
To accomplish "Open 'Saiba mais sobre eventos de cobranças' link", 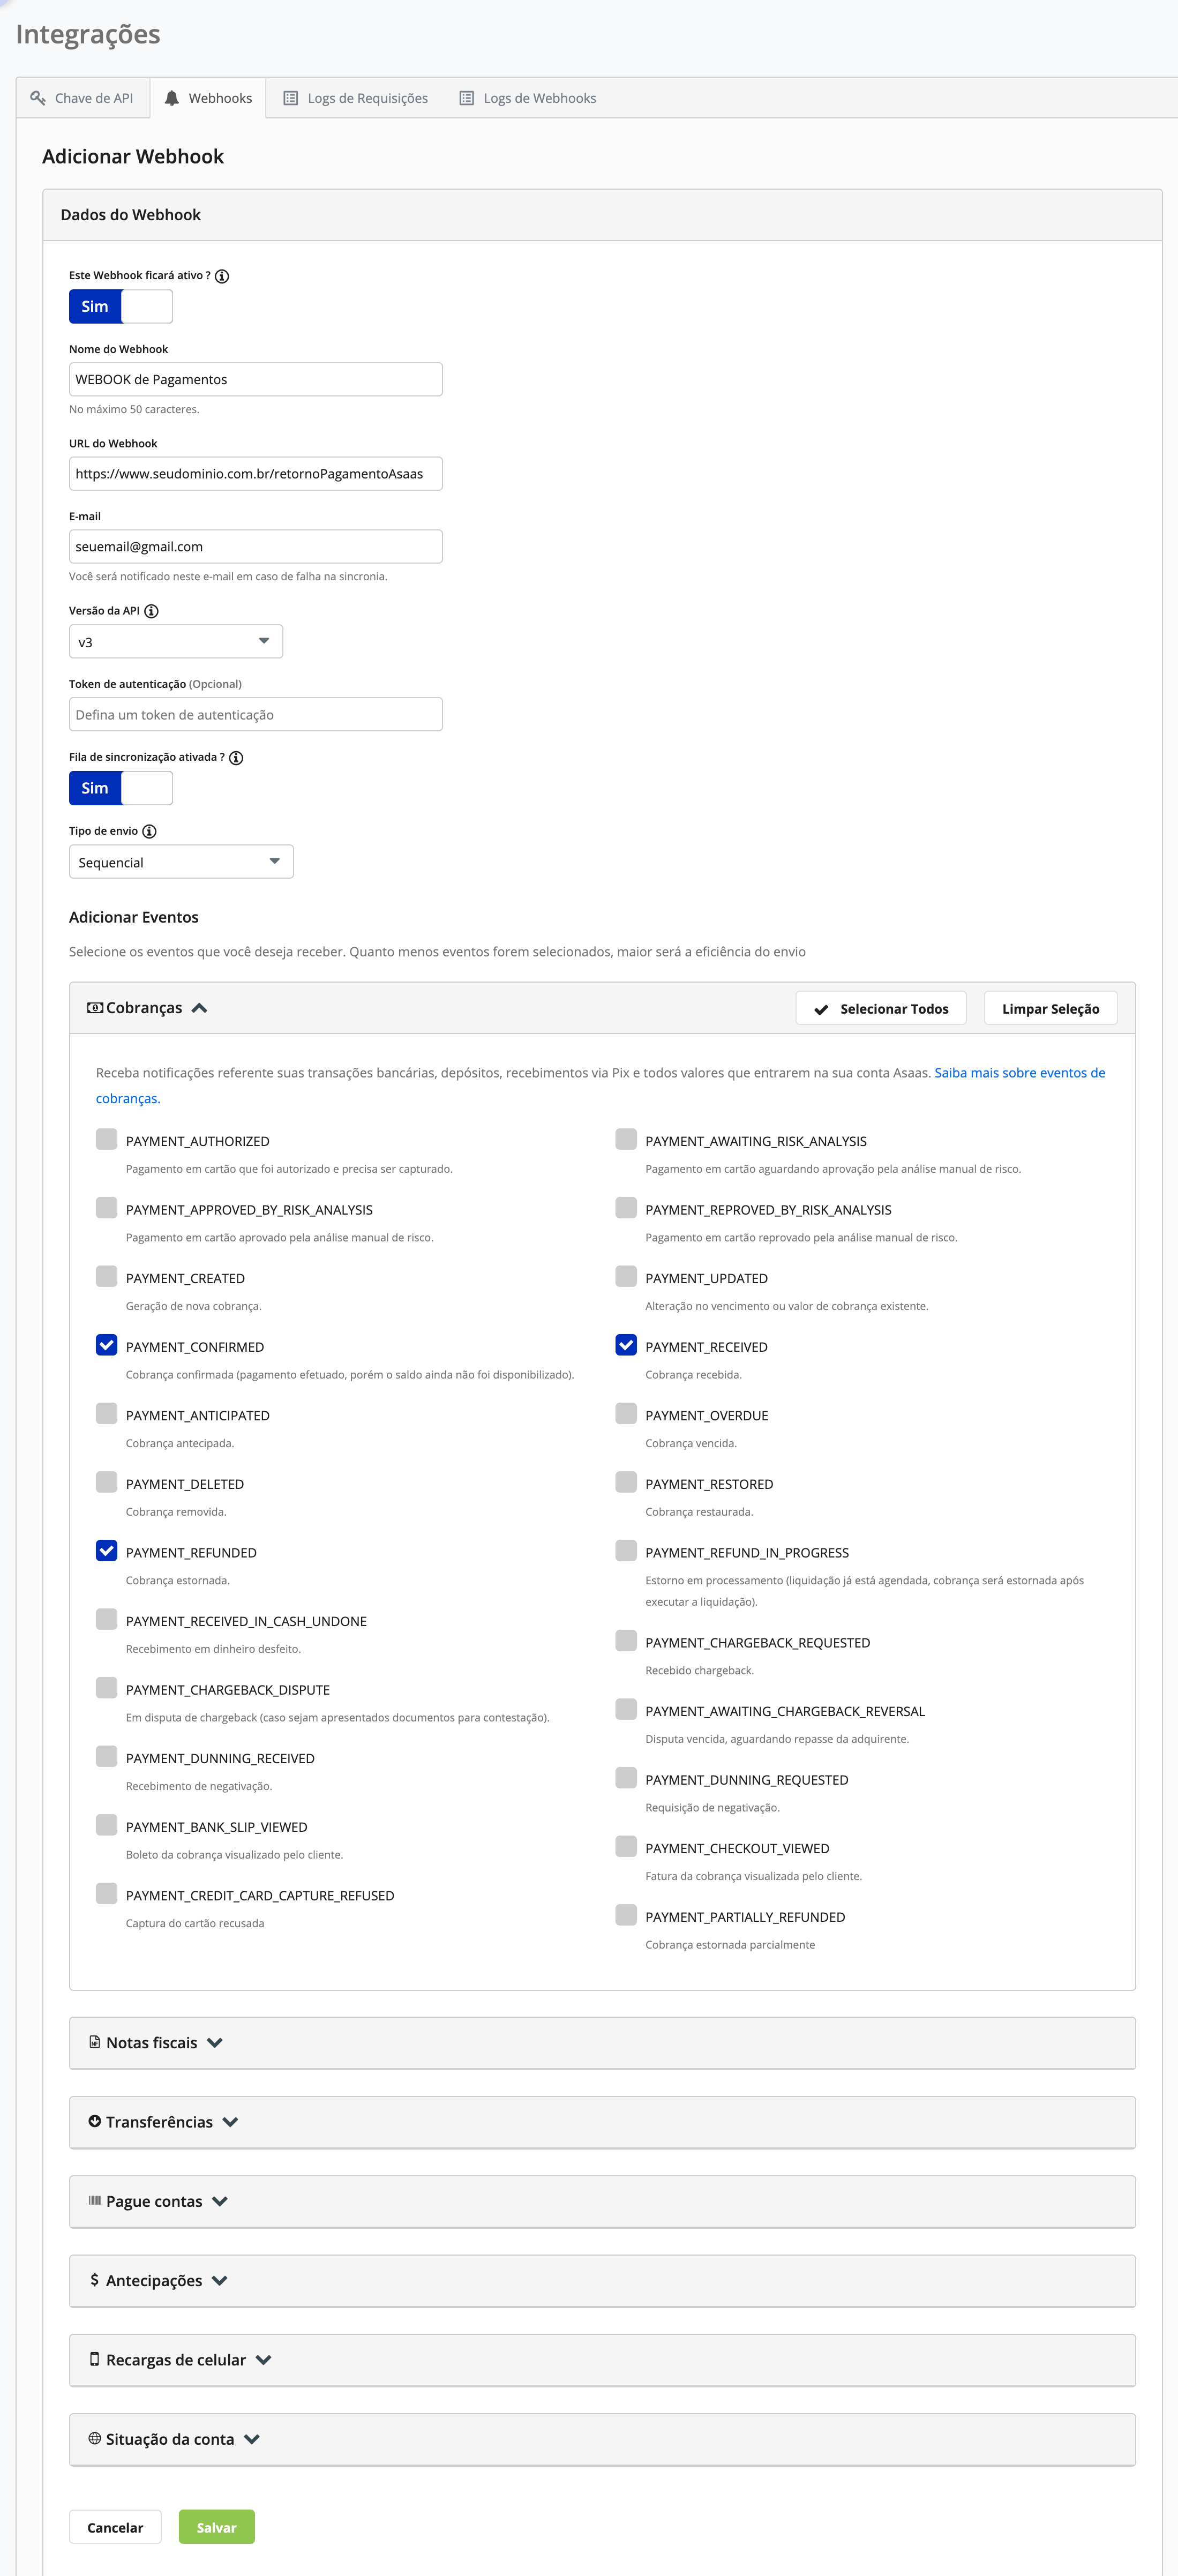I will [600, 1085].
